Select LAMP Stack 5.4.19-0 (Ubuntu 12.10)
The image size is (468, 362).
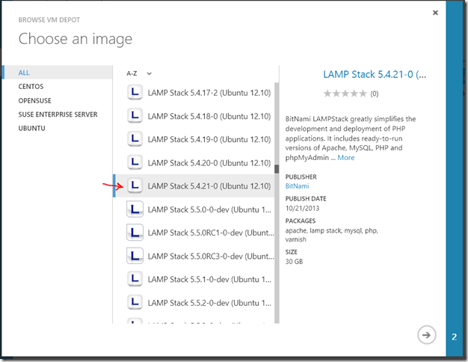[x=194, y=139]
